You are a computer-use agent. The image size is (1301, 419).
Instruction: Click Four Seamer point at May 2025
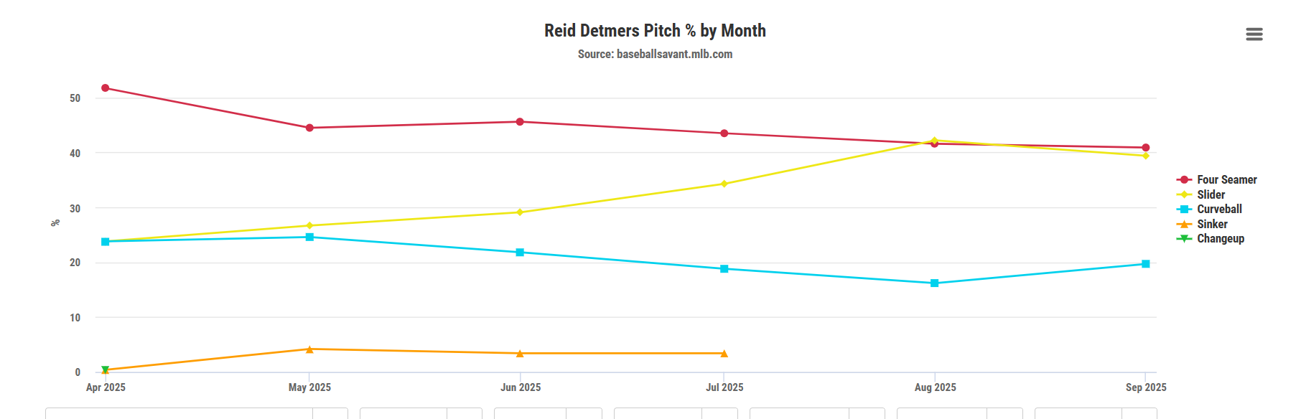309,128
